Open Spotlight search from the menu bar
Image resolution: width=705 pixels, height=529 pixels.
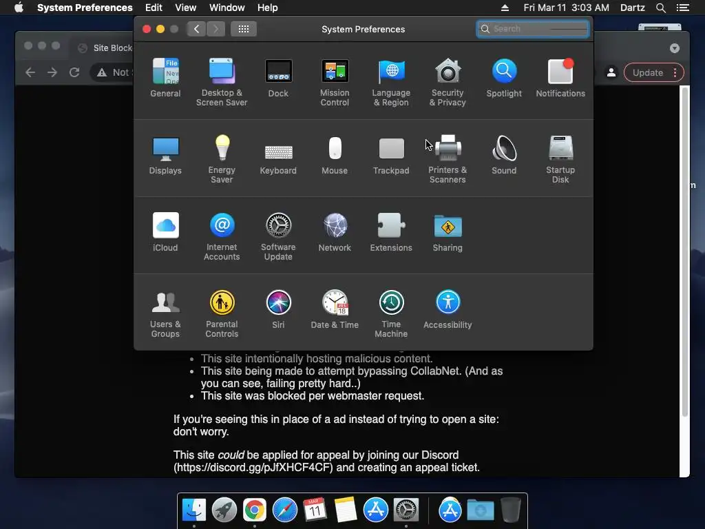[x=660, y=8]
